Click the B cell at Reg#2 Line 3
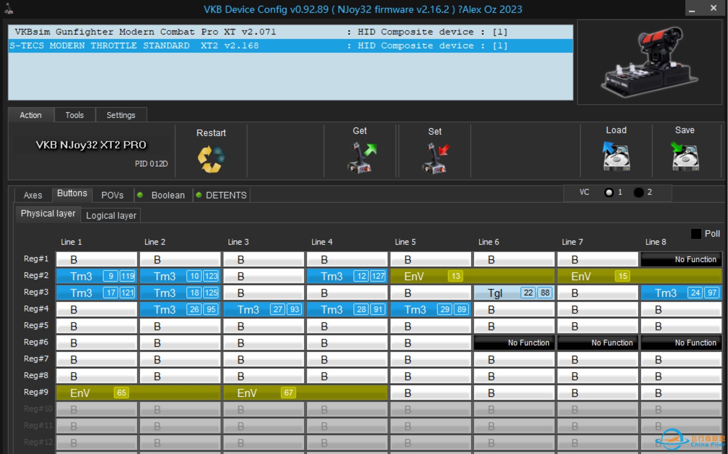Screen dimensions: 728x454 [x=264, y=276]
